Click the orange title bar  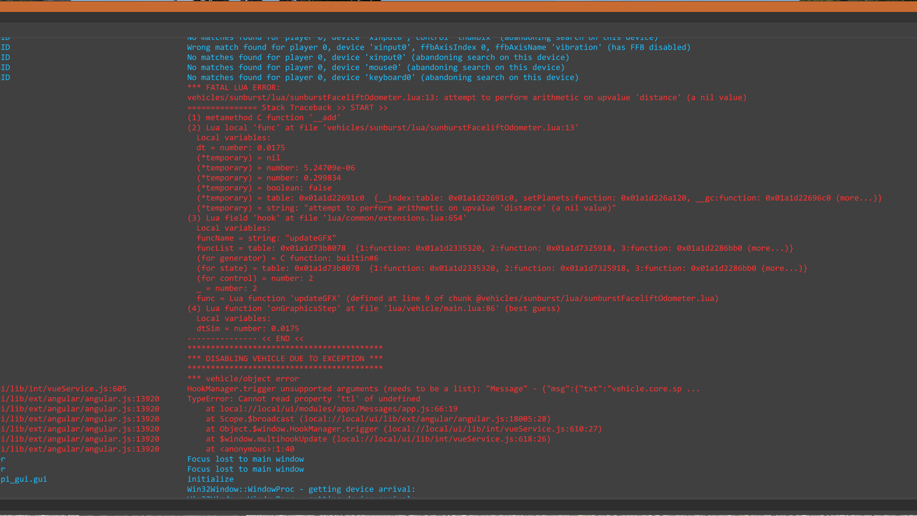pos(458,7)
